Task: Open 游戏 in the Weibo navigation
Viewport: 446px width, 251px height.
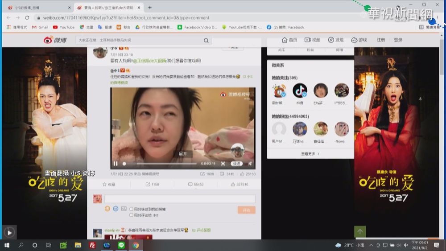Action: point(359,40)
